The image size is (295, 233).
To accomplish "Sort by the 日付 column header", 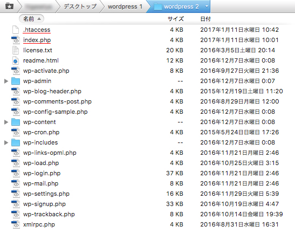I will point(205,19).
